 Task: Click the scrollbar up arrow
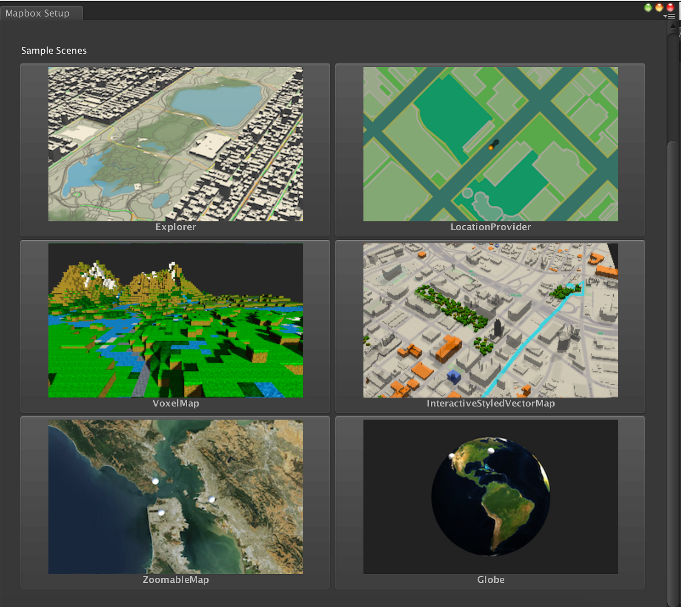point(673,26)
